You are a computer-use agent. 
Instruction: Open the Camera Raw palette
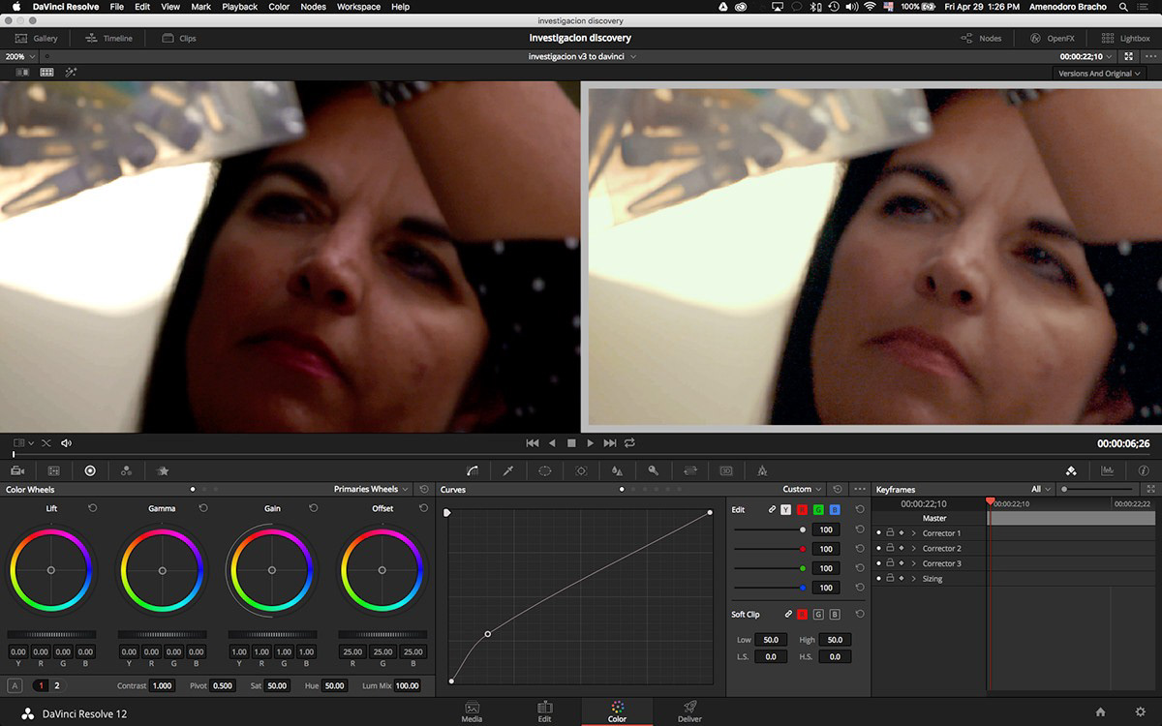coord(17,470)
